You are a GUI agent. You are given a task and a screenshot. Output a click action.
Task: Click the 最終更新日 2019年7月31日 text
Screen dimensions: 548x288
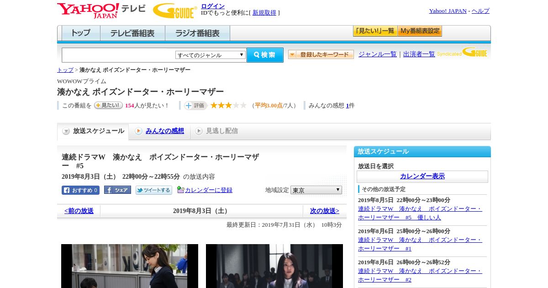(x=284, y=225)
